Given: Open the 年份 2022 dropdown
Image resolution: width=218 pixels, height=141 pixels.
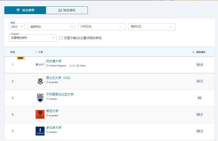Looking at the screenshot, I should [17, 27].
